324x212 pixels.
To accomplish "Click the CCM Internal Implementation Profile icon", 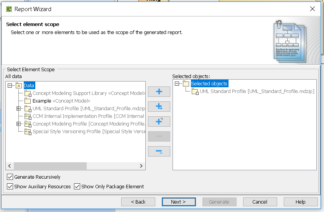I will coord(28,116).
